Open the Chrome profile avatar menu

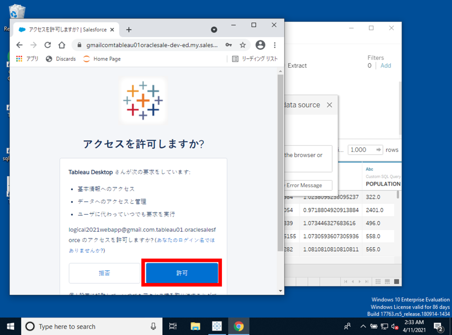click(x=260, y=45)
